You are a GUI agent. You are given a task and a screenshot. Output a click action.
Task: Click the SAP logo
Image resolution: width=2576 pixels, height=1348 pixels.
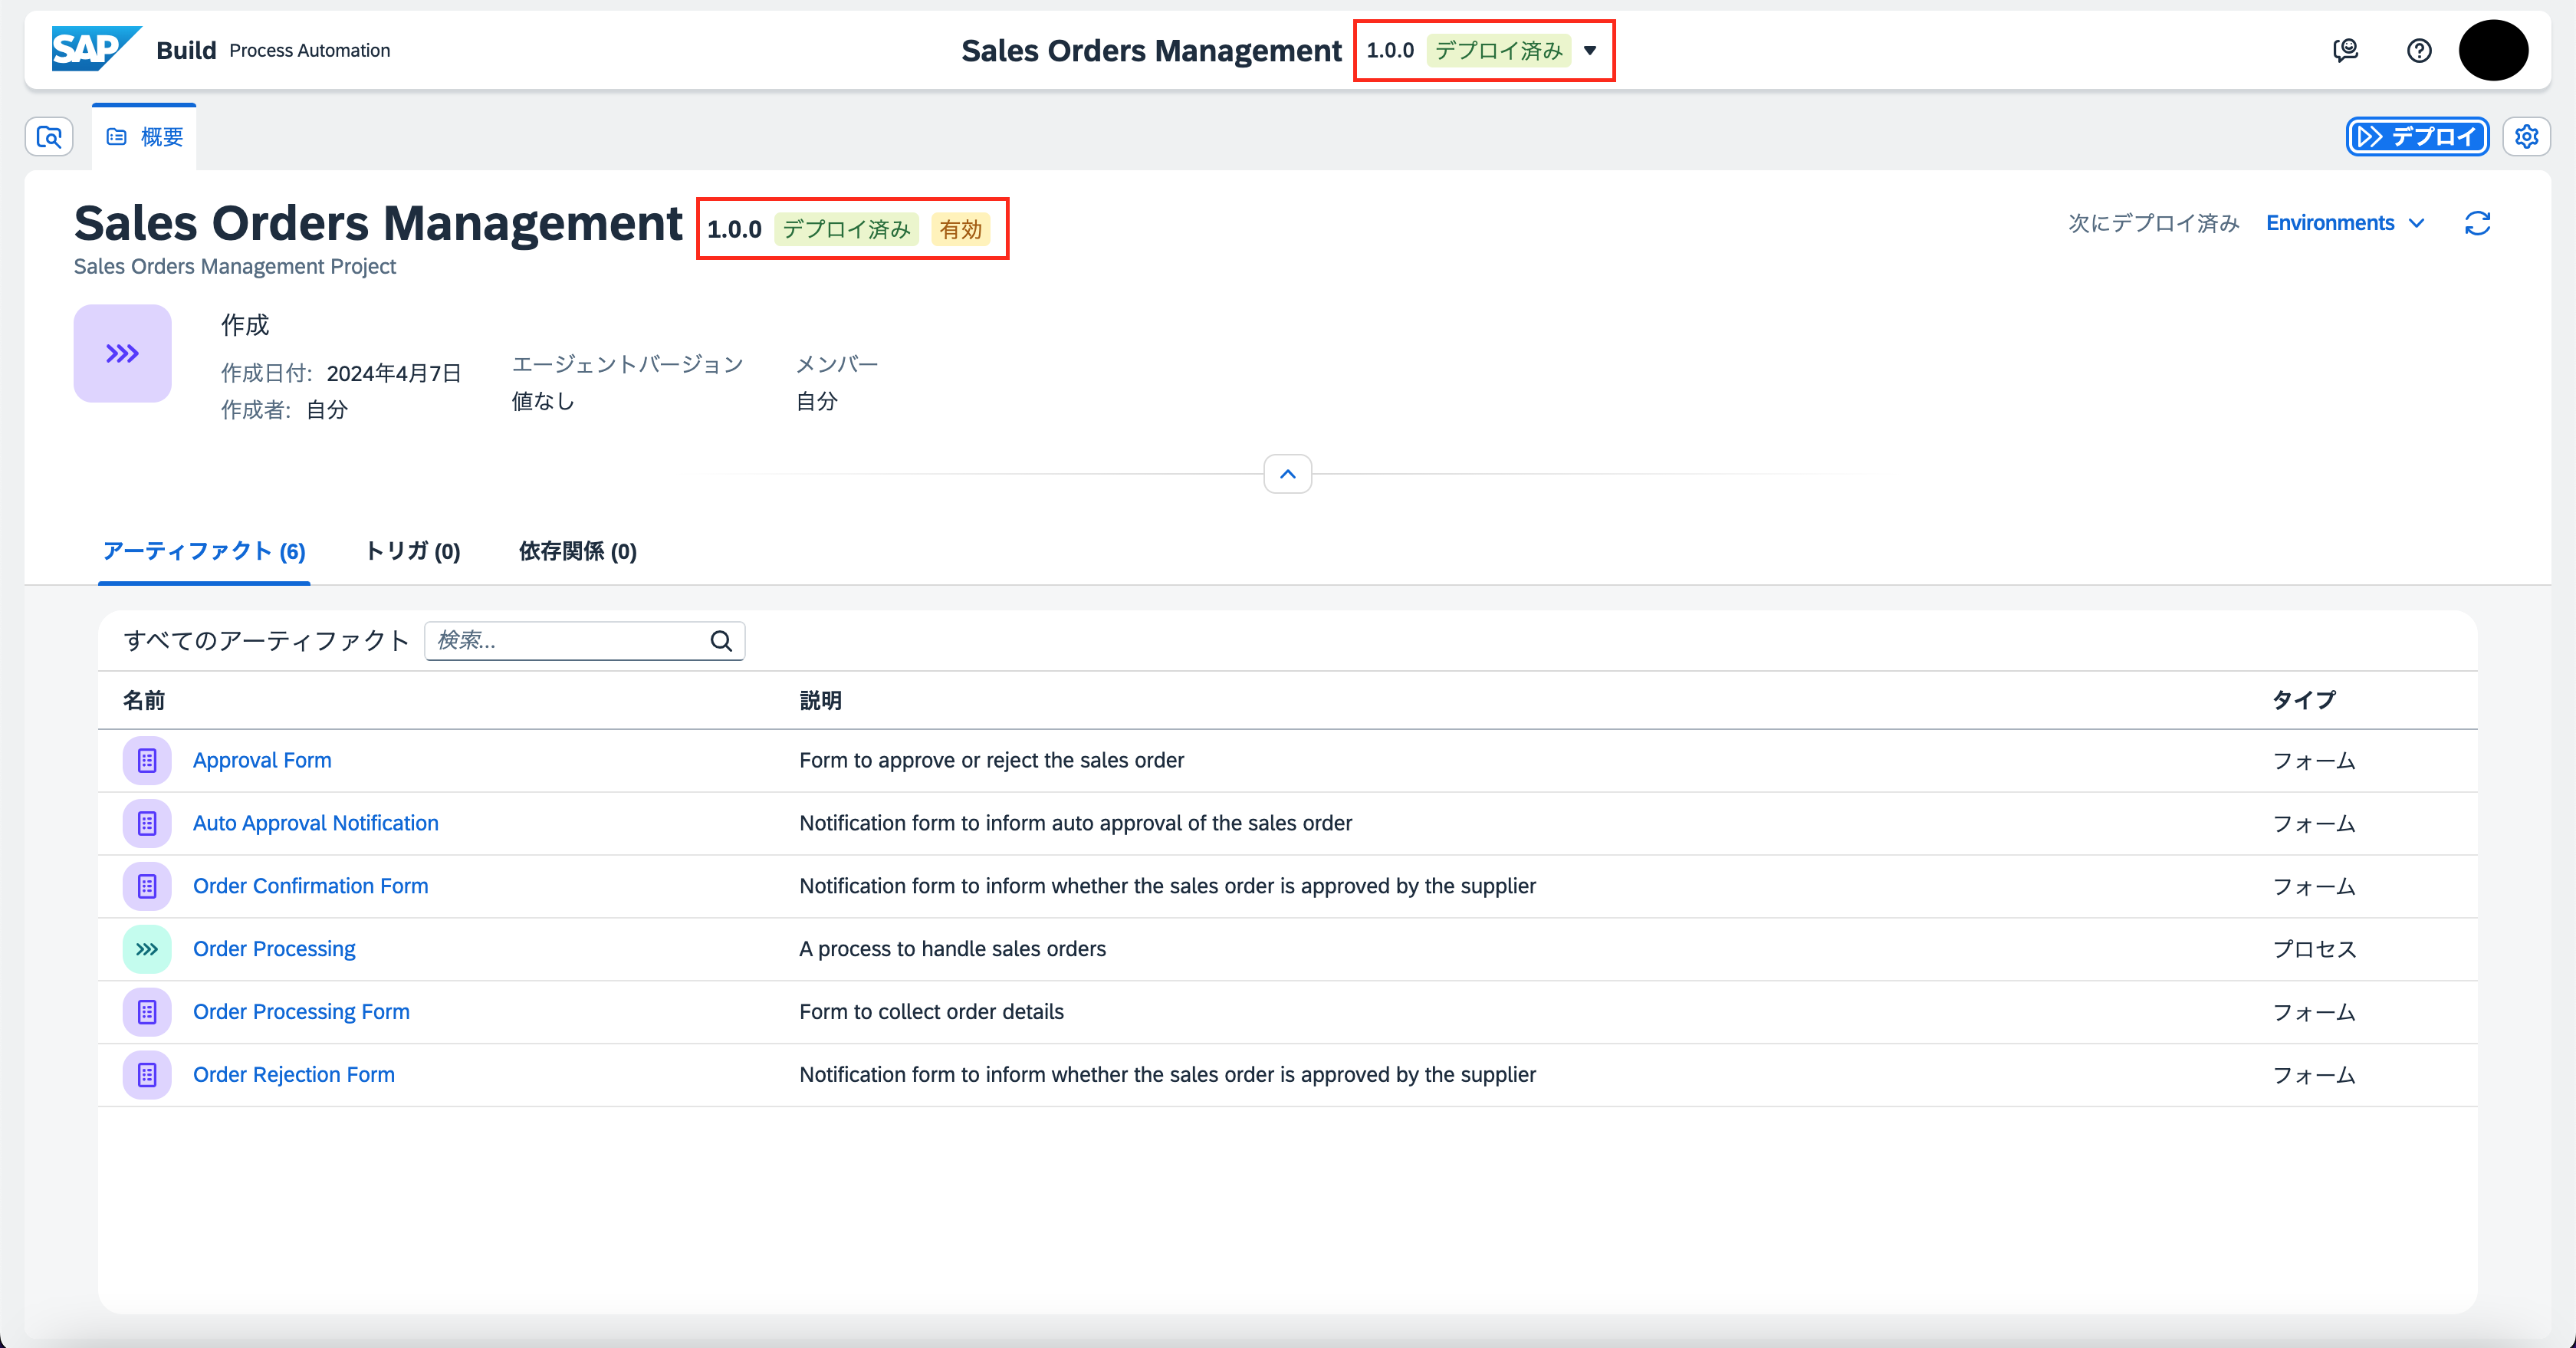[95, 49]
